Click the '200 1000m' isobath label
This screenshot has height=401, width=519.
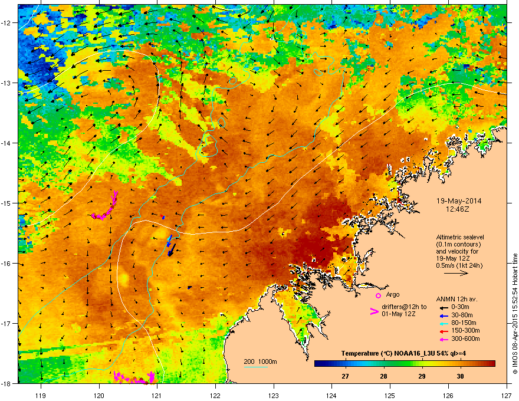[x=260, y=361]
